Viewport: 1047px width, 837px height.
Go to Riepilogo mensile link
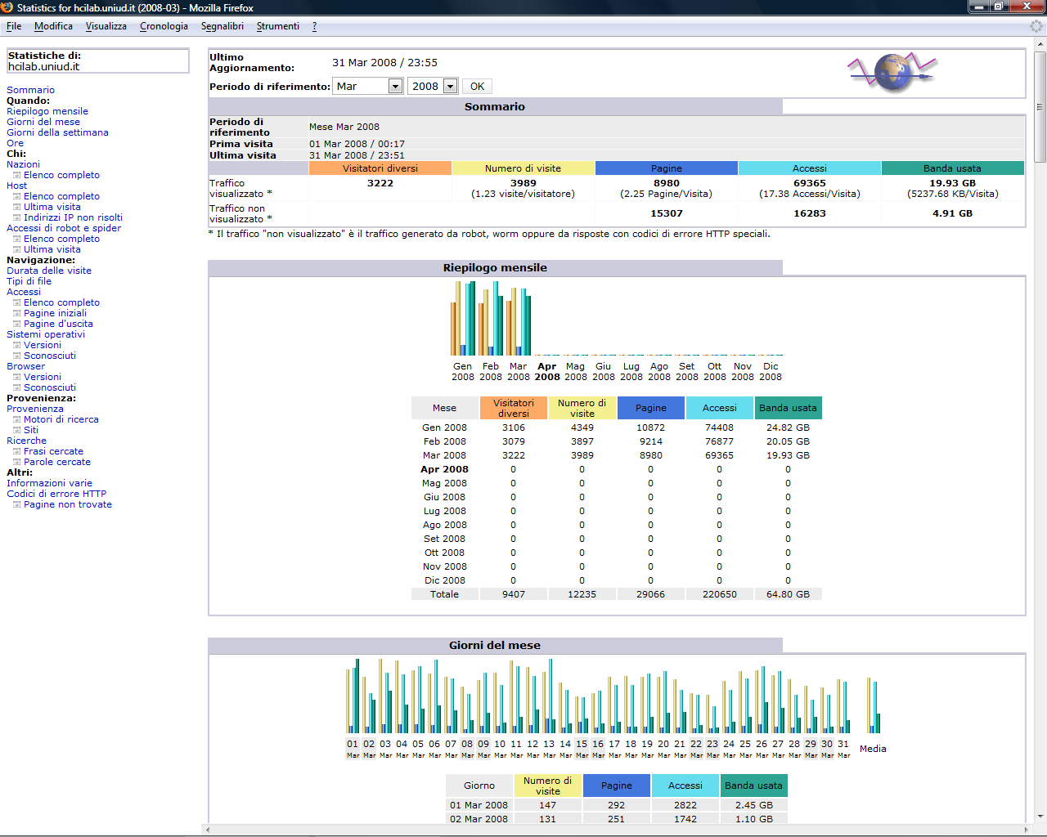pos(47,111)
